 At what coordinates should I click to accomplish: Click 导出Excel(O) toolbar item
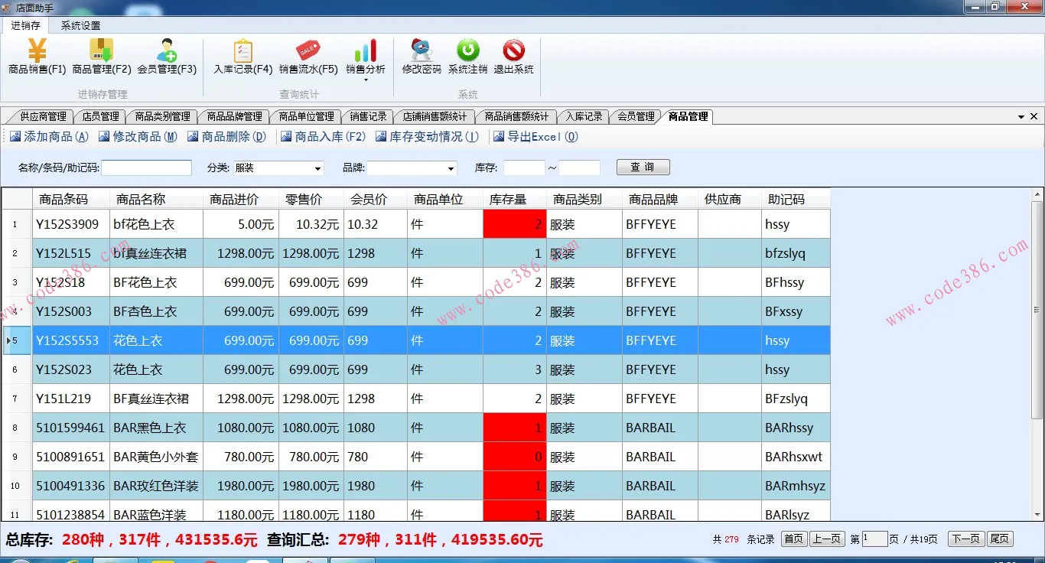pyautogui.click(x=536, y=137)
